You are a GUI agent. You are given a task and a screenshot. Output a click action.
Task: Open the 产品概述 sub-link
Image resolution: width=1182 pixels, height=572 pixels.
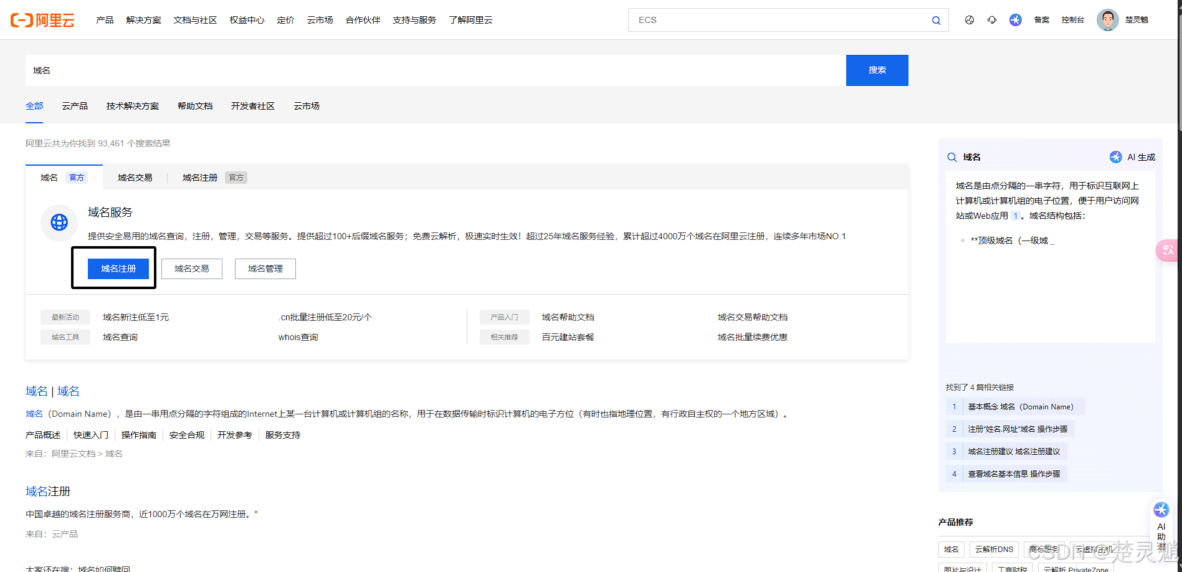click(43, 435)
